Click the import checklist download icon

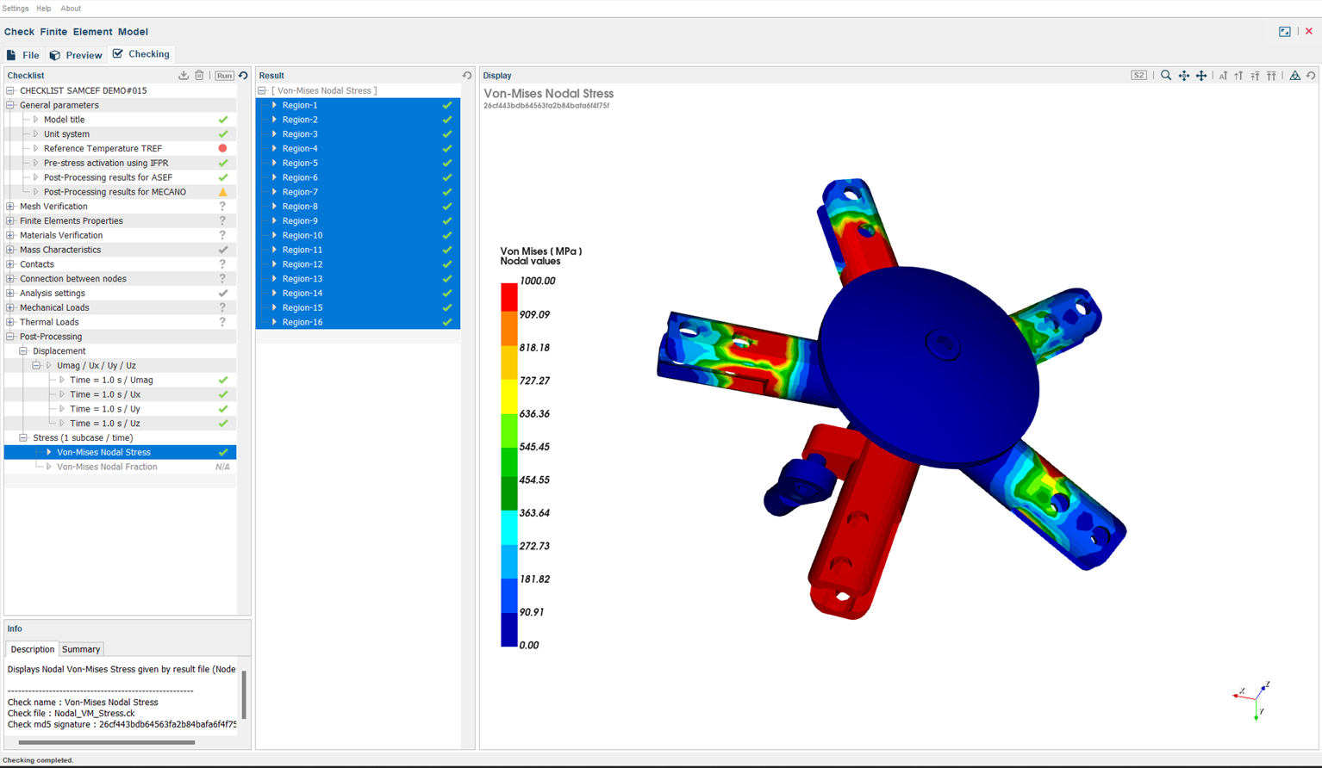point(184,76)
